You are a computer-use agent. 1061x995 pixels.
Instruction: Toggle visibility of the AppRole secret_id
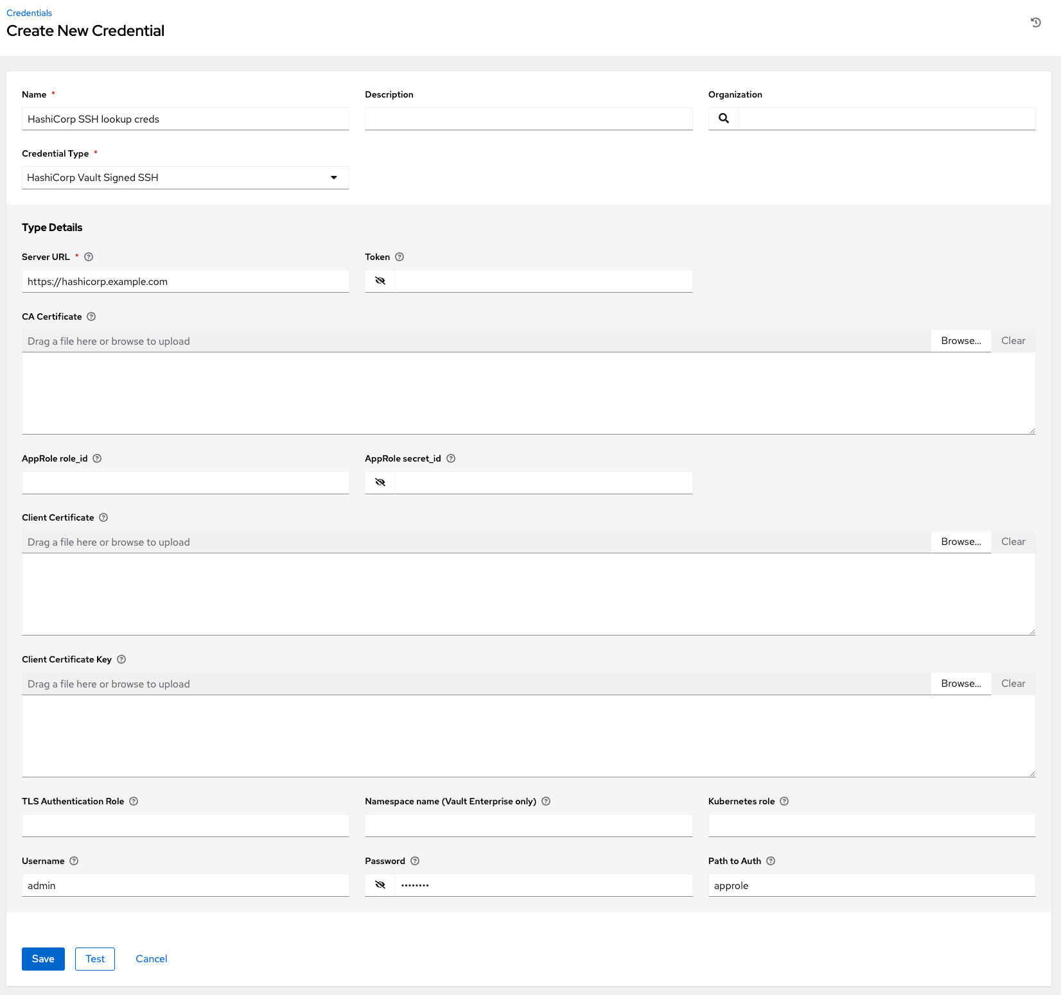pyautogui.click(x=380, y=482)
